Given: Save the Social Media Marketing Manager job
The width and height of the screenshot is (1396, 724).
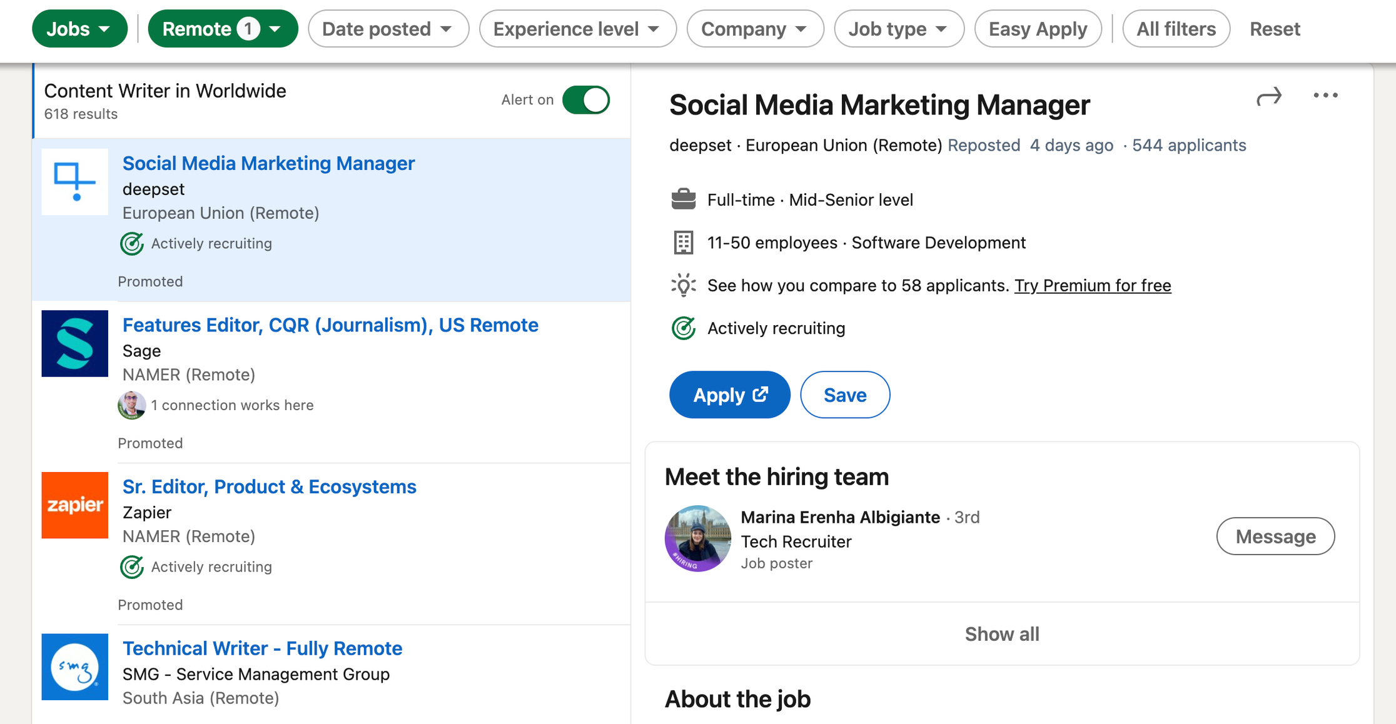Looking at the screenshot, I should 844,395.
